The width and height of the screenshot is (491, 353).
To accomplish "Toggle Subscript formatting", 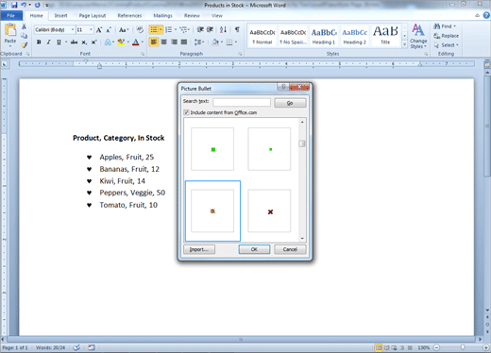I will coord(84,42).
